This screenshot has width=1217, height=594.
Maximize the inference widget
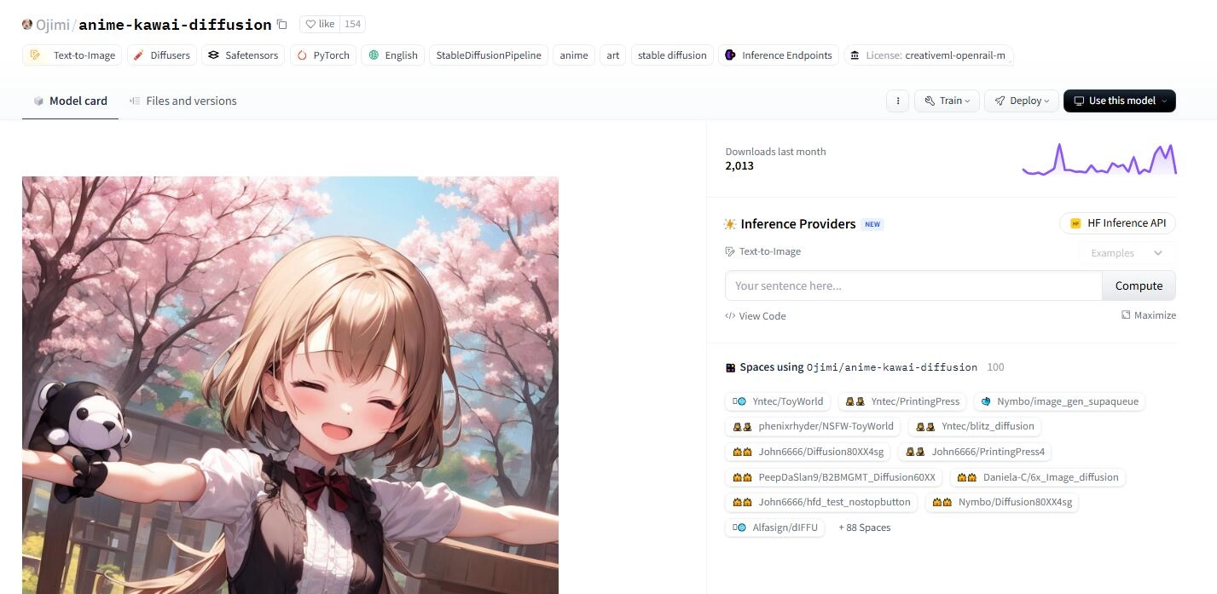pyautogui.click(x=1148, y=315)
